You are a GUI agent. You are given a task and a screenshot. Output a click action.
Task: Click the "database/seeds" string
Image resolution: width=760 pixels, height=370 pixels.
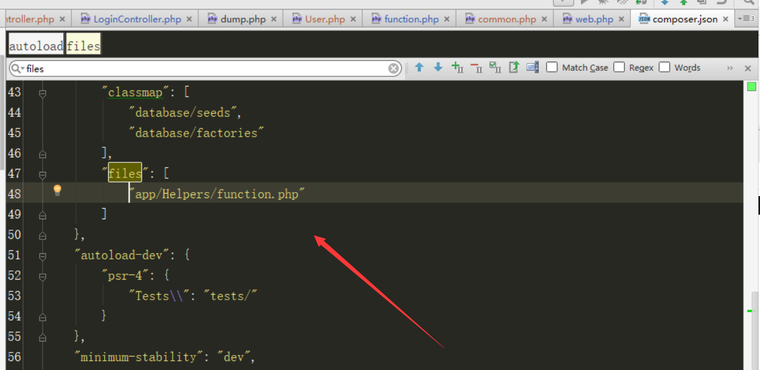pyautogui.click(x=182, y=112)
